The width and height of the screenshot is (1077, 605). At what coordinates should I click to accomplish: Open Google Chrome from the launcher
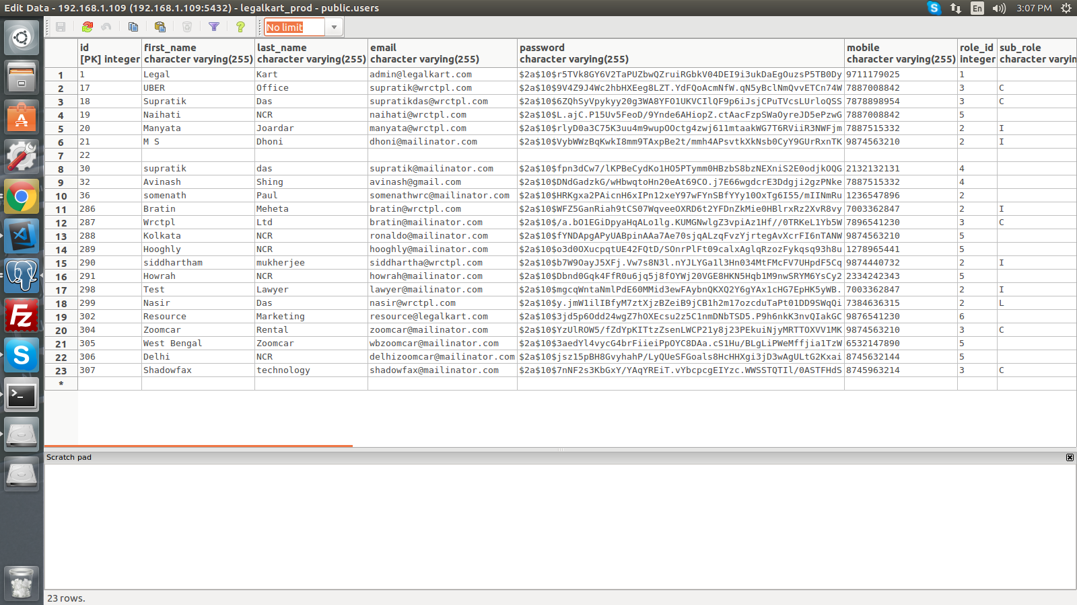(22, 197)
